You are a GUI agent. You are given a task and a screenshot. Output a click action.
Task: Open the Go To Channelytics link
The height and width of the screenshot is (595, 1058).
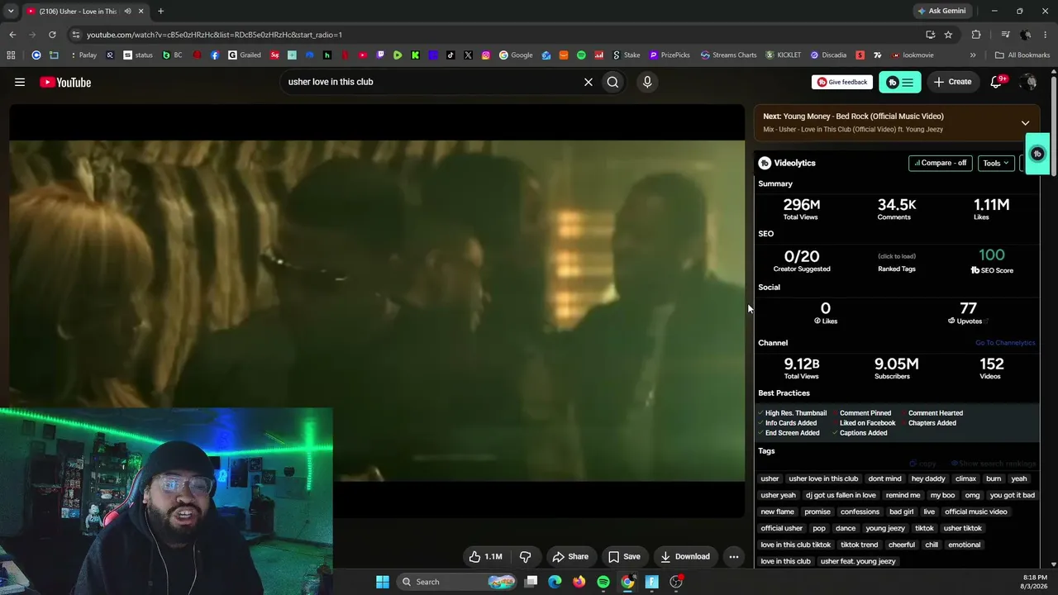[1005, 343]
